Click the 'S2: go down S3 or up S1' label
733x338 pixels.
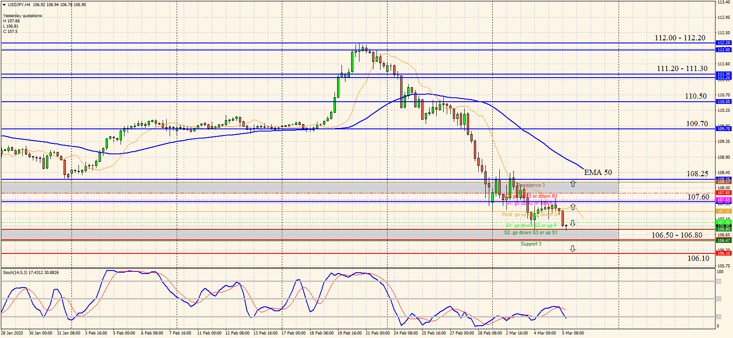click(530, 232)
